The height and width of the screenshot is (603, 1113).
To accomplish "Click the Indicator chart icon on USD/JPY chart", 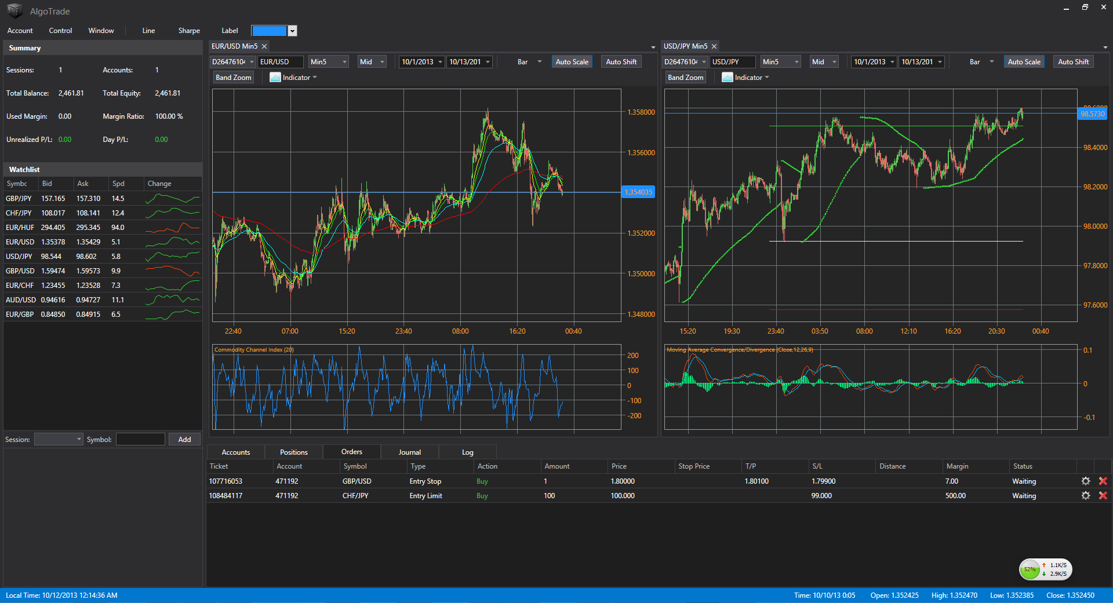I will coord(727,78).
